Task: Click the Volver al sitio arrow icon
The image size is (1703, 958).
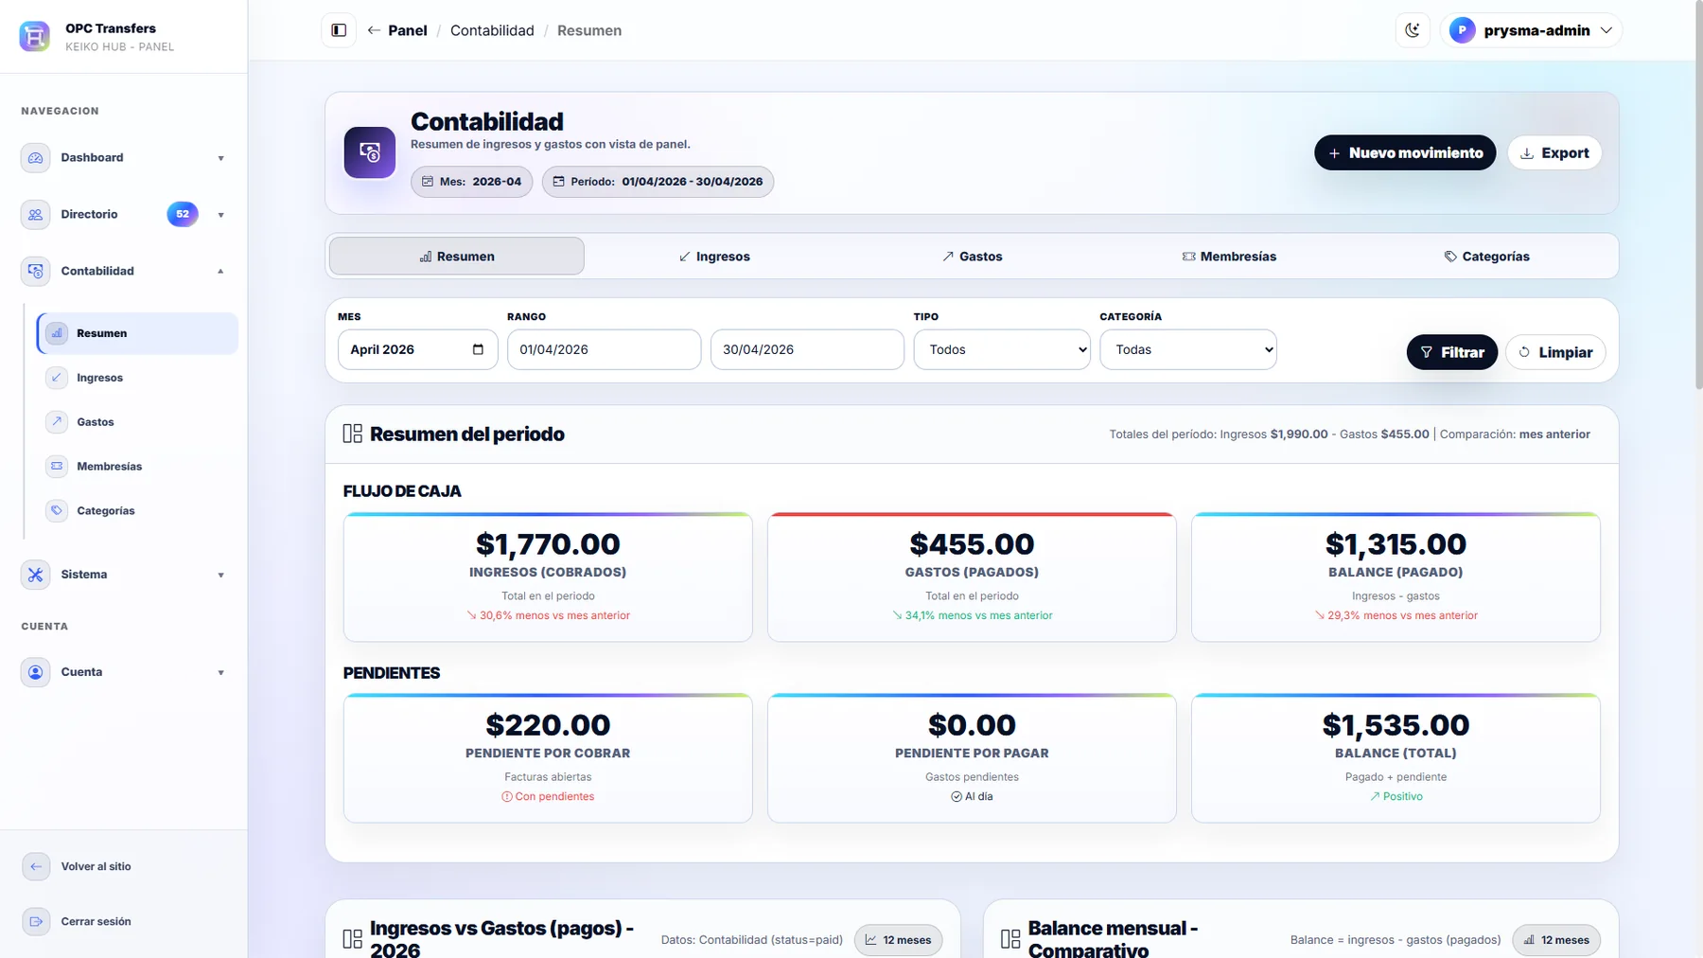Action: coord(36,866)
